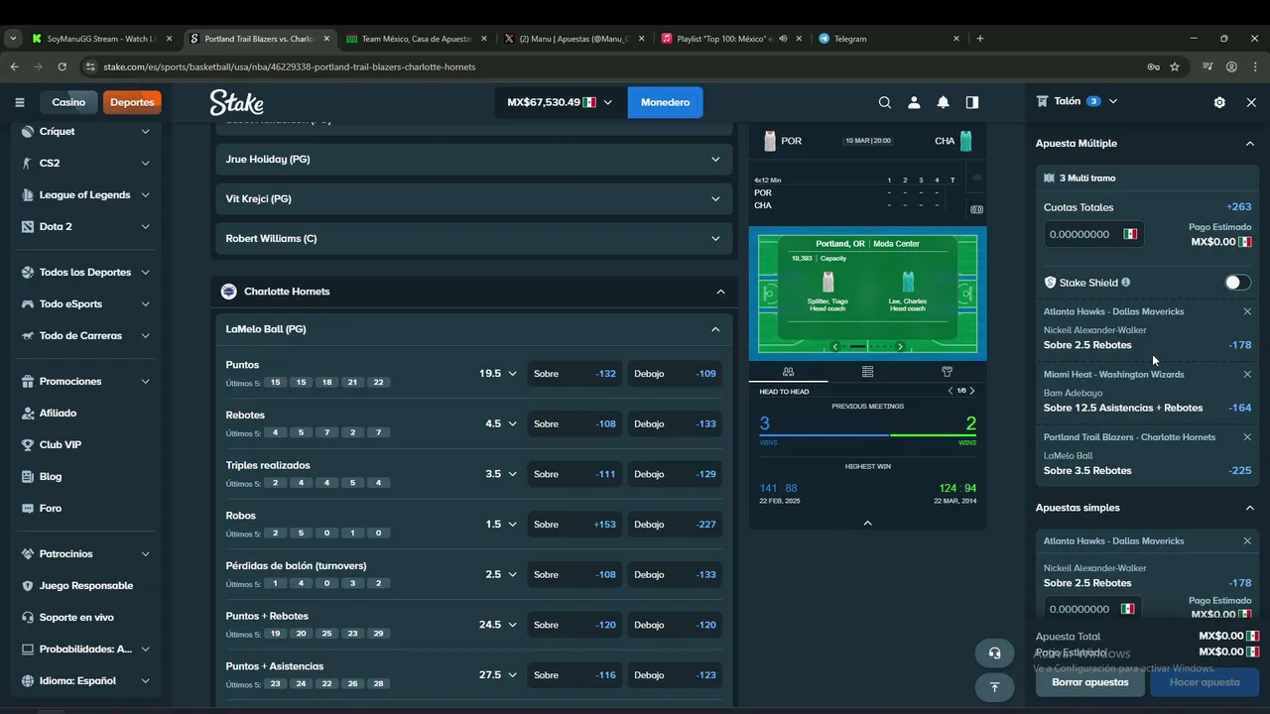Open the scoreboard view icon in match widget

click(x=976, y=209)
